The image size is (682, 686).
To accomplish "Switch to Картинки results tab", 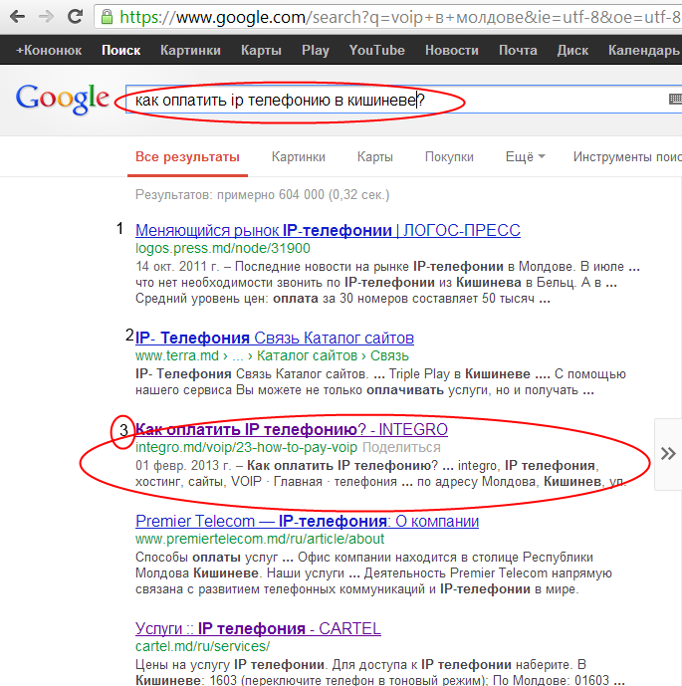I will click(x=299, y=157).
